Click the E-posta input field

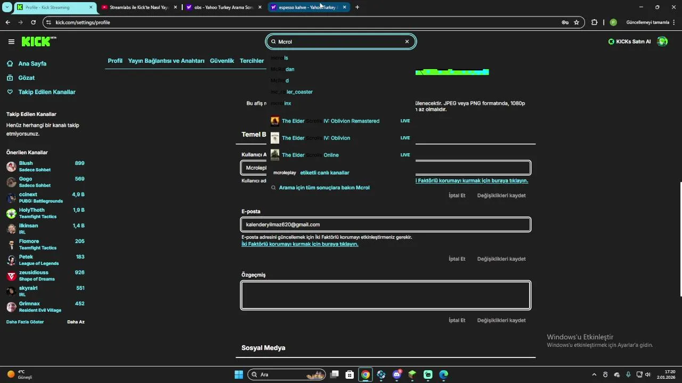[x=386, y=224]
